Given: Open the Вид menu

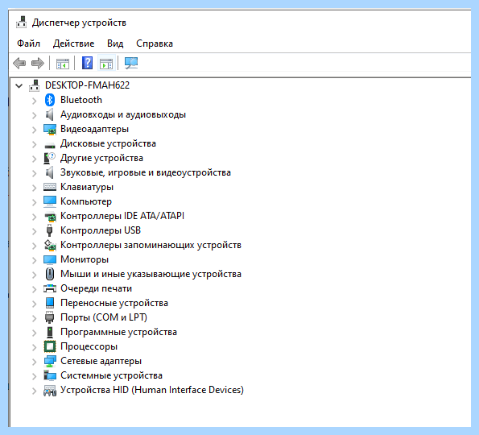Looking at the screenshot, I should (115, 43).
